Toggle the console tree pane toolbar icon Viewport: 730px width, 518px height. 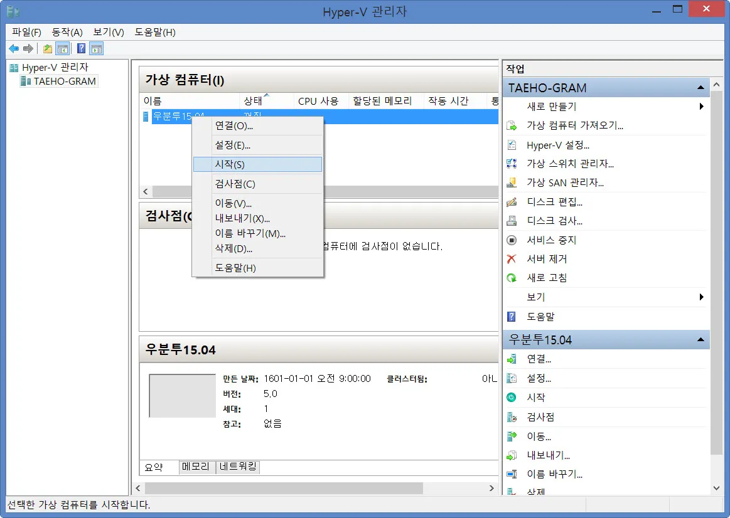(62, 48)
